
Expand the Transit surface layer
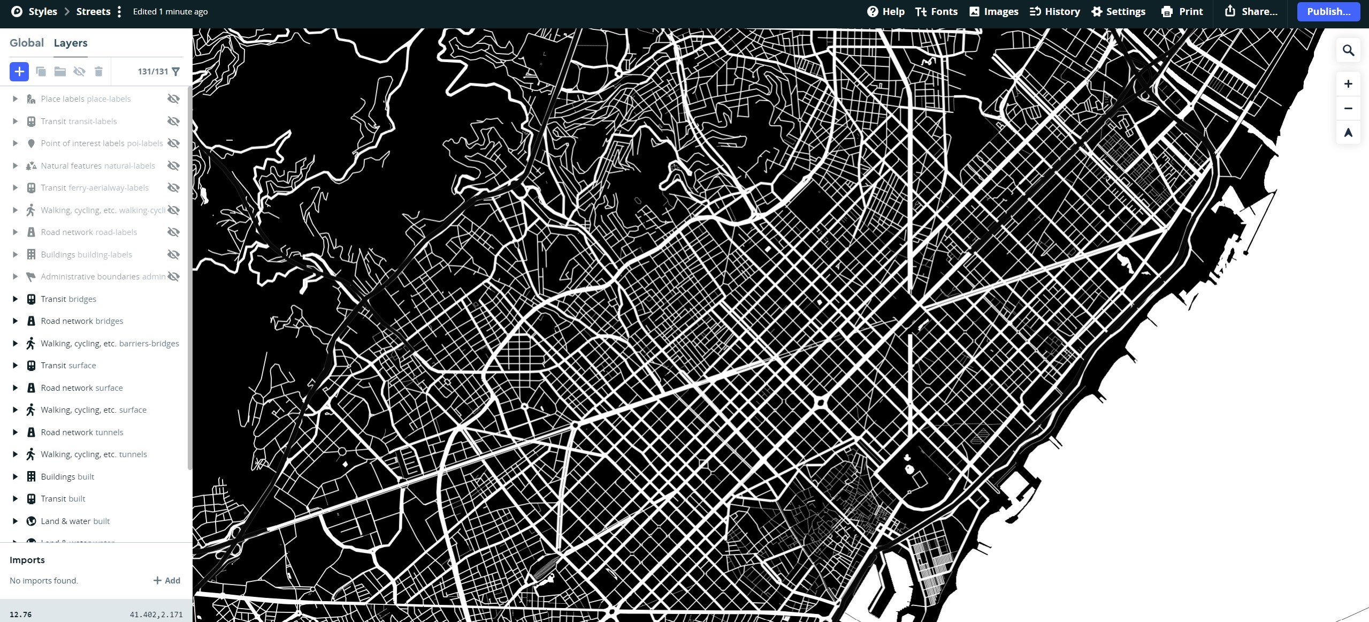(x=14, y=365)
